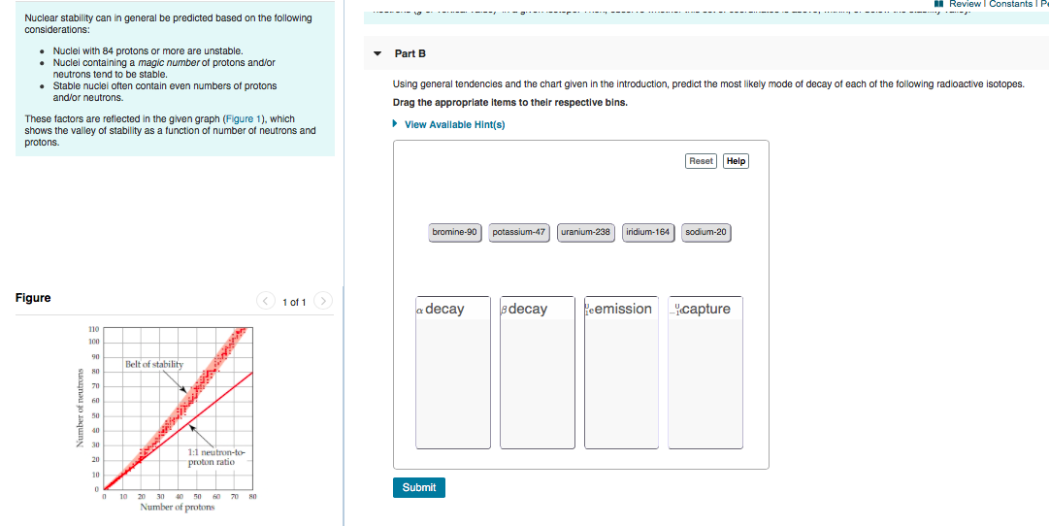The image size is (1049, 526).
Task: Expand View Available Hint(s) arrow
Action: (396, 124)
